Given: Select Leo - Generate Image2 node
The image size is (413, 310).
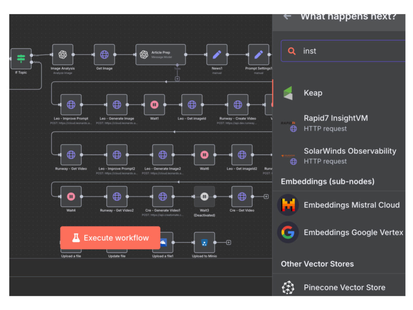Looking at the screenshot, I should click(162, 155).
